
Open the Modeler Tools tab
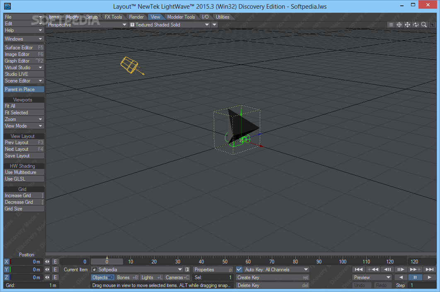(x=181, y=17)
